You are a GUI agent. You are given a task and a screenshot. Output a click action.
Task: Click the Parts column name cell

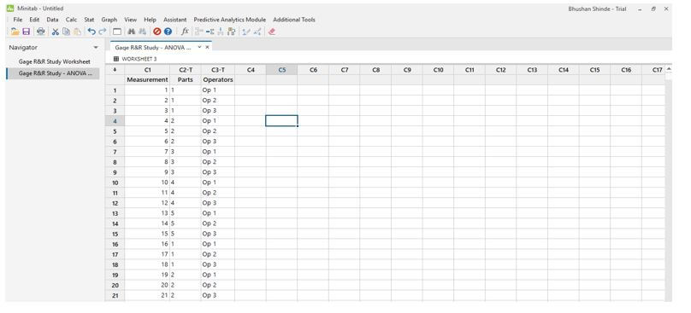pos(186,80)
